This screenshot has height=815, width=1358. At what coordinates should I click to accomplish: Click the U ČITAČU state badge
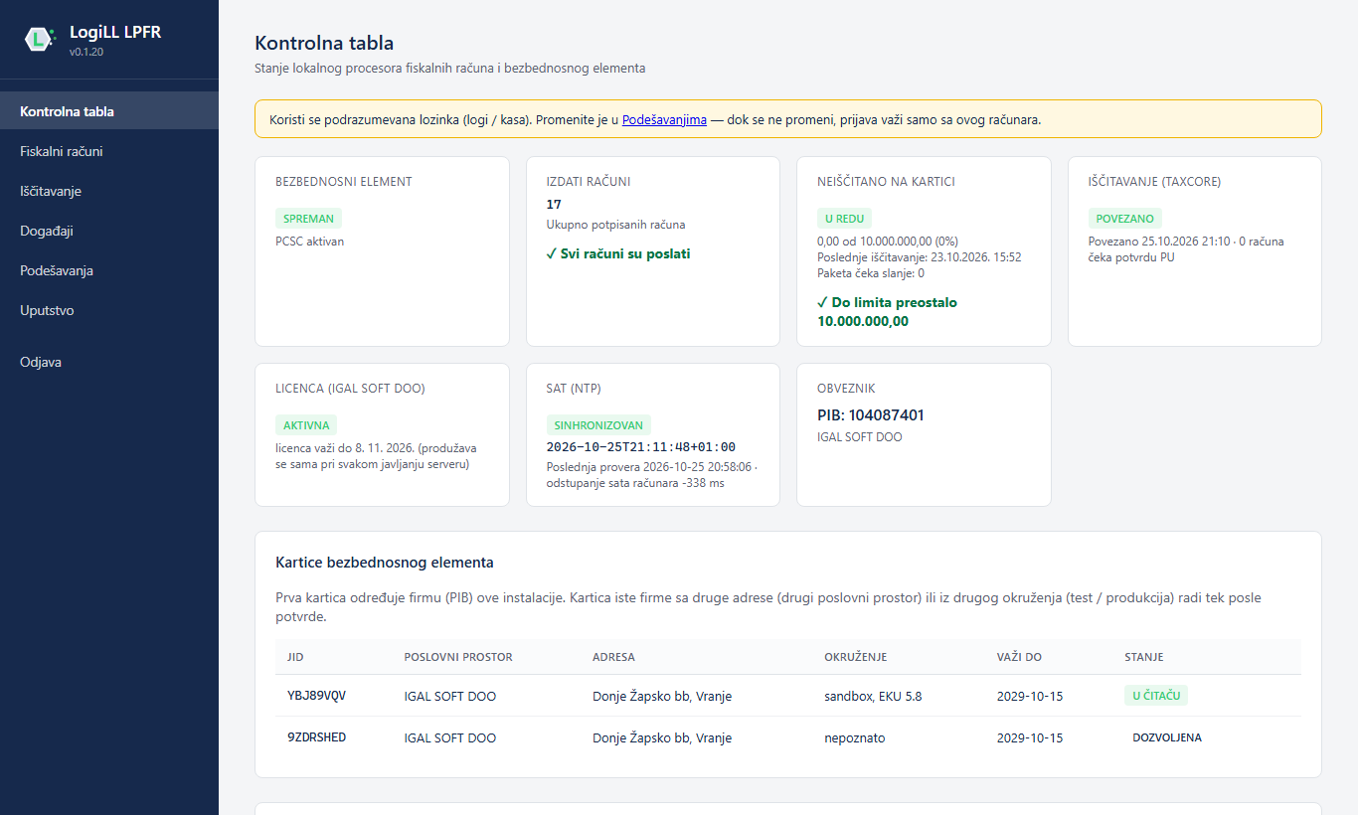(x=1156, y=696)
